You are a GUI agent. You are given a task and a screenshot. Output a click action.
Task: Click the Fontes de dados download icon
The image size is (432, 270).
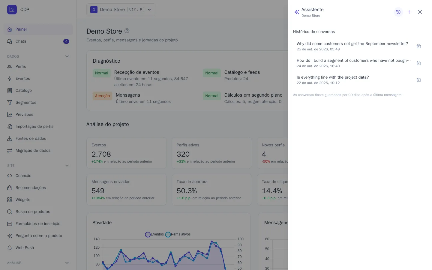(10, 138)
